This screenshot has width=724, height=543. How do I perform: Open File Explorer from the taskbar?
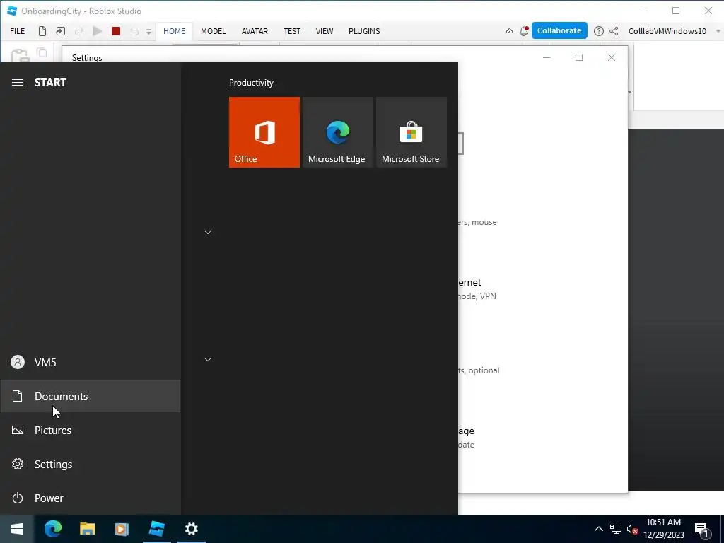pyautogui.click(x=87, y=529)
